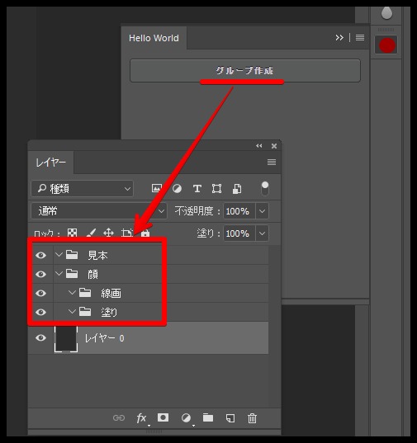Filter layers by type layers icon
Screen dimensions: 417x443
tap(197, 188)
